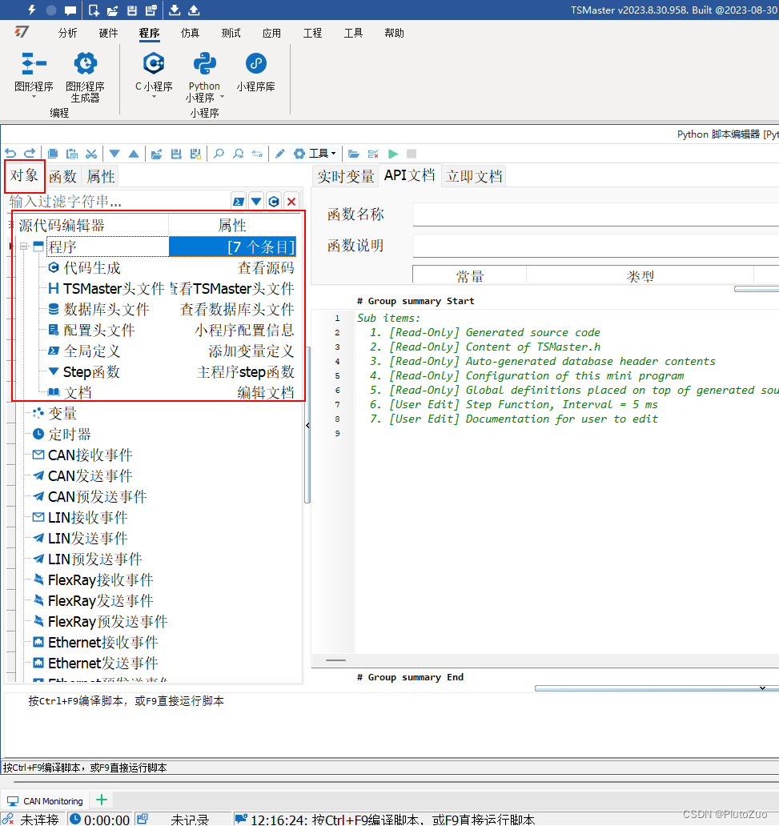Open the blue filter dropdown arrow beside the filter box
The image size is (779, 826).
pos(255,201)
